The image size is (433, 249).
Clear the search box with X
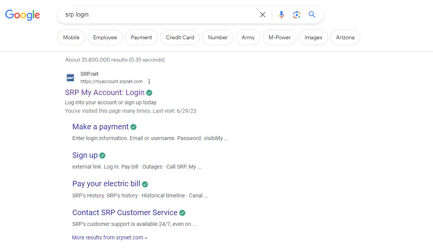tap(262, 15)
